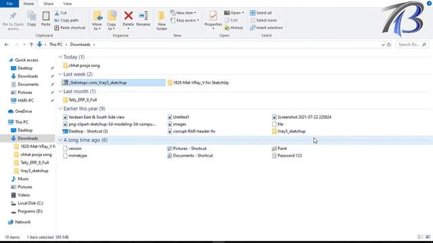Open the Easy access dropdown

pos(185,20)
